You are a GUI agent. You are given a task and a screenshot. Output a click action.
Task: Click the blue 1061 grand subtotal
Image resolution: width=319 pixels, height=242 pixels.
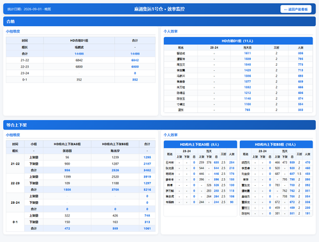[147, 229]
